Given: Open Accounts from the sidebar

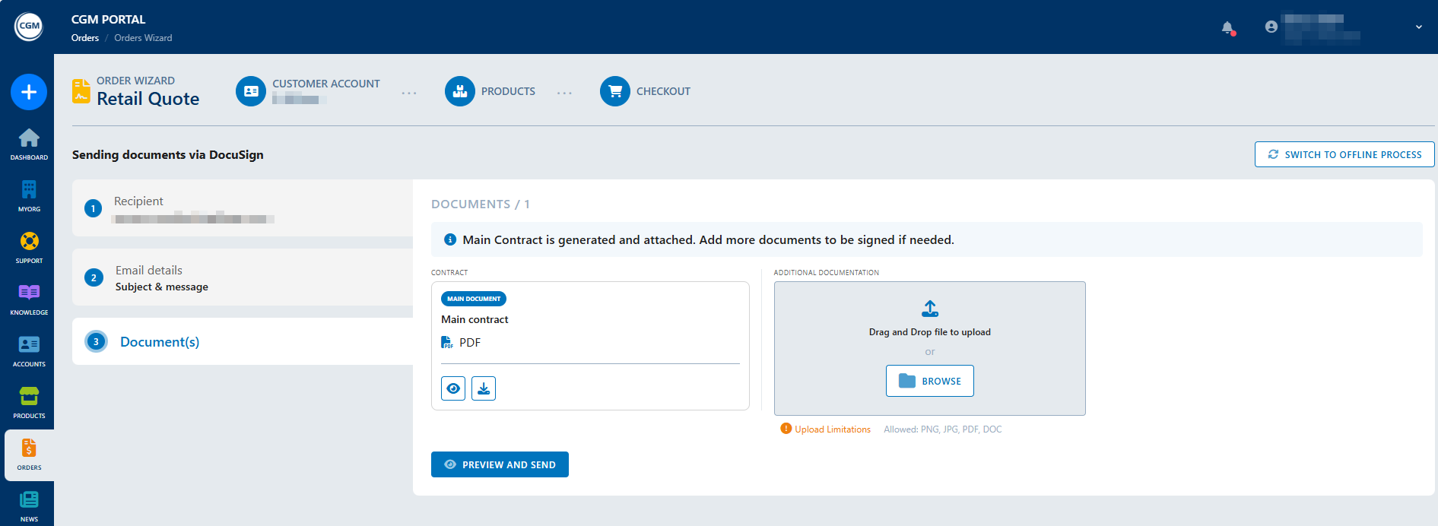Looking at the screenshot, I should 29,350.
